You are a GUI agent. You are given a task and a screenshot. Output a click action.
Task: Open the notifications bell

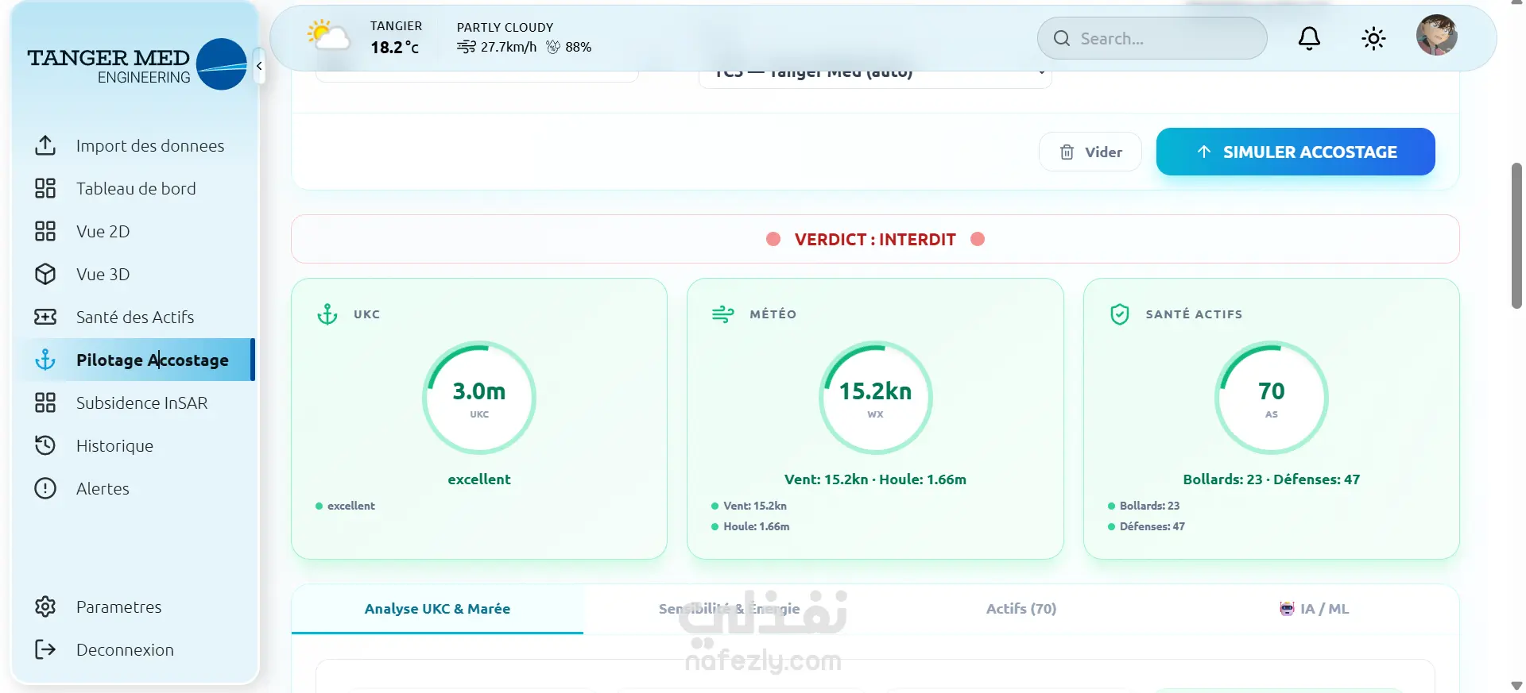coord(1309,38)
